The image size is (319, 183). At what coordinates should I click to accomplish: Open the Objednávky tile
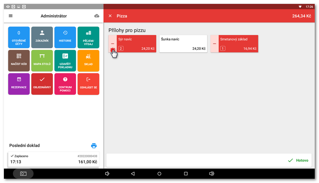click(x=42, y=84)
